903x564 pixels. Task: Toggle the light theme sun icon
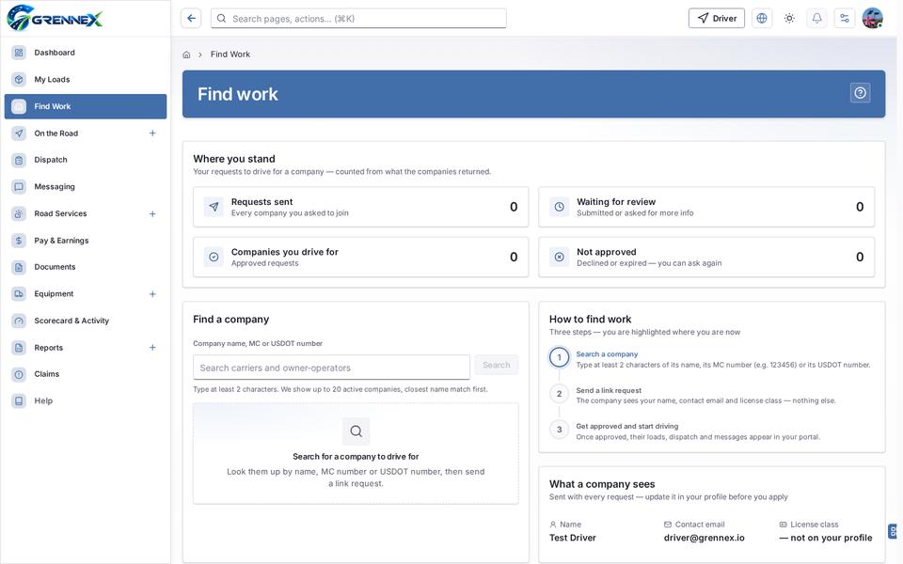click(x=789, y=19)
